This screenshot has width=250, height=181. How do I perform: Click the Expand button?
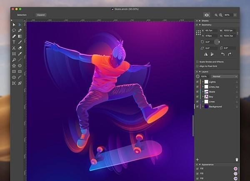(x=41, y=15)
